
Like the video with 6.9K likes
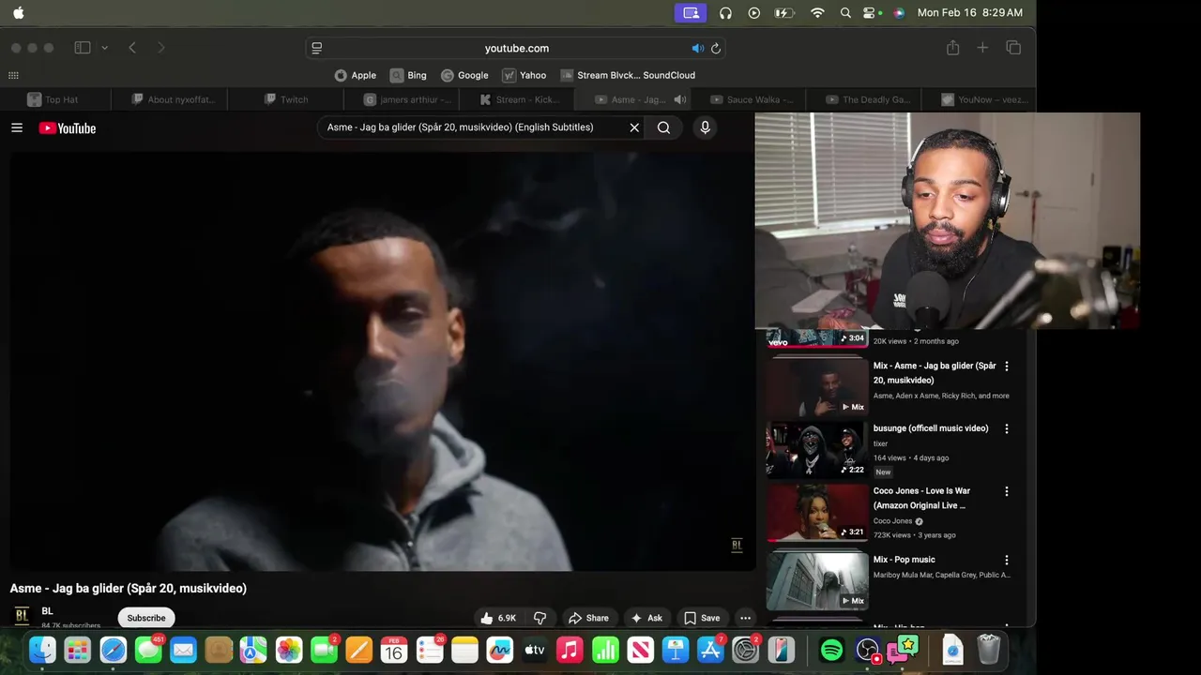pos(498,618)
